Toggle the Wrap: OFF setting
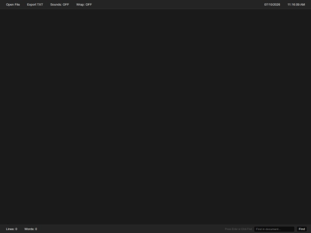 pyautogui.click(x=84, y=5)
